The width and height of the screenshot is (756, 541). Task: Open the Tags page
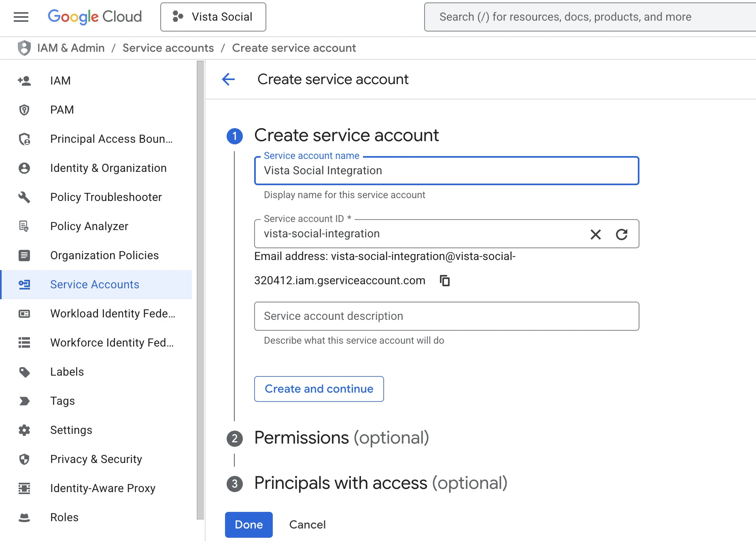click(x=63, y=401)
